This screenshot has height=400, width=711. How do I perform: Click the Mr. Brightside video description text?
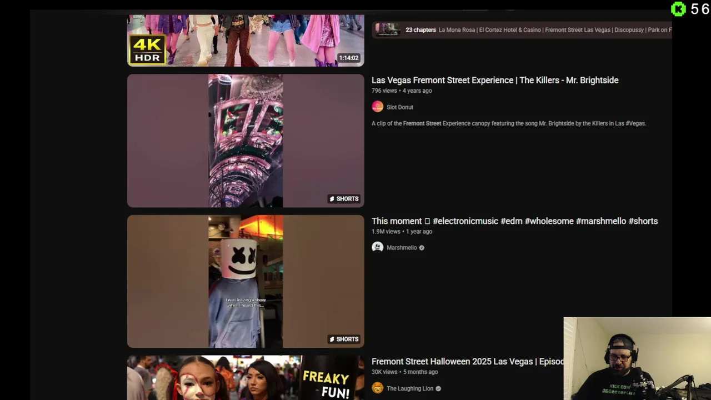[509, 123]
